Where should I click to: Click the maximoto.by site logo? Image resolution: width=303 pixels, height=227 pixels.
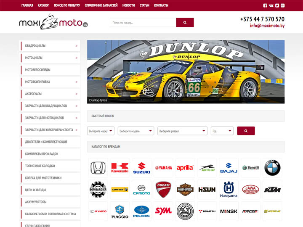click(53, 22)
